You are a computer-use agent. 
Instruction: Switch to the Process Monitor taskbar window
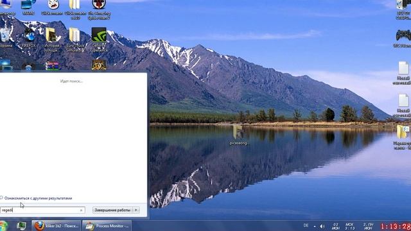click(107, 226)
